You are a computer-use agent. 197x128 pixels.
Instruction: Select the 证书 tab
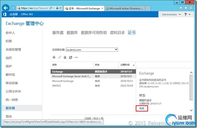pos(132,32)
